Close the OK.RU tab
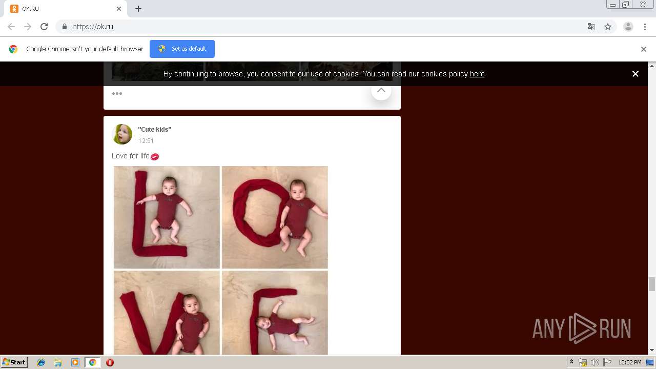Screen dimensions: 656x369 [x=119, y=9]
